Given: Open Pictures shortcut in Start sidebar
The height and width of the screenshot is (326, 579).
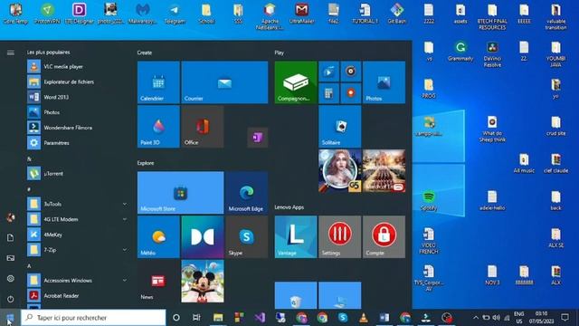Looking at the screenshot, I should [x=10, y=258].
